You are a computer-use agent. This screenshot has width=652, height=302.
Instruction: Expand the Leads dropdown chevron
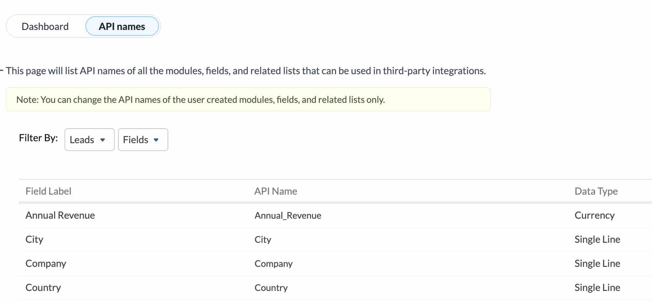(x=103, y=140)
